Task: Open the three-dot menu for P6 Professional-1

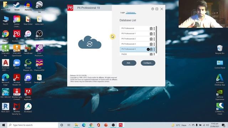Action: click(x=154, y=34)
